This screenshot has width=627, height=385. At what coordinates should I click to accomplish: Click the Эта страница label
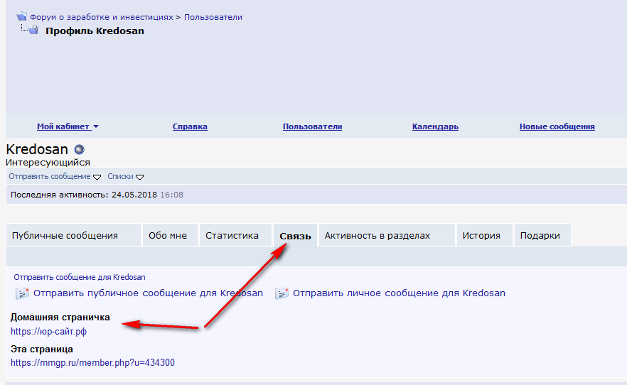tap(41, 349)
